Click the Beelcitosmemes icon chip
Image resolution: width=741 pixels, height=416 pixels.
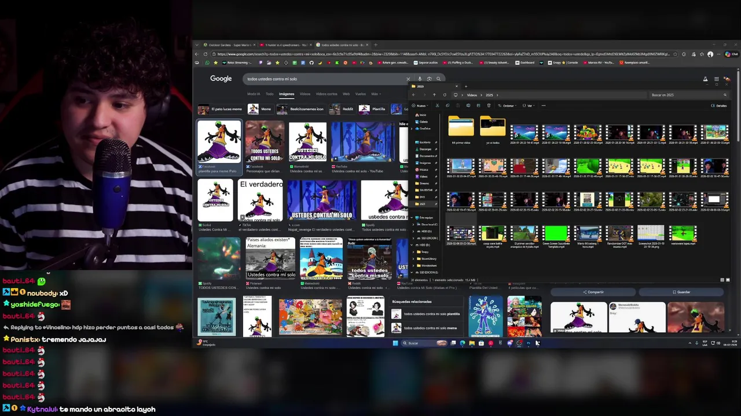click(302, 109)
